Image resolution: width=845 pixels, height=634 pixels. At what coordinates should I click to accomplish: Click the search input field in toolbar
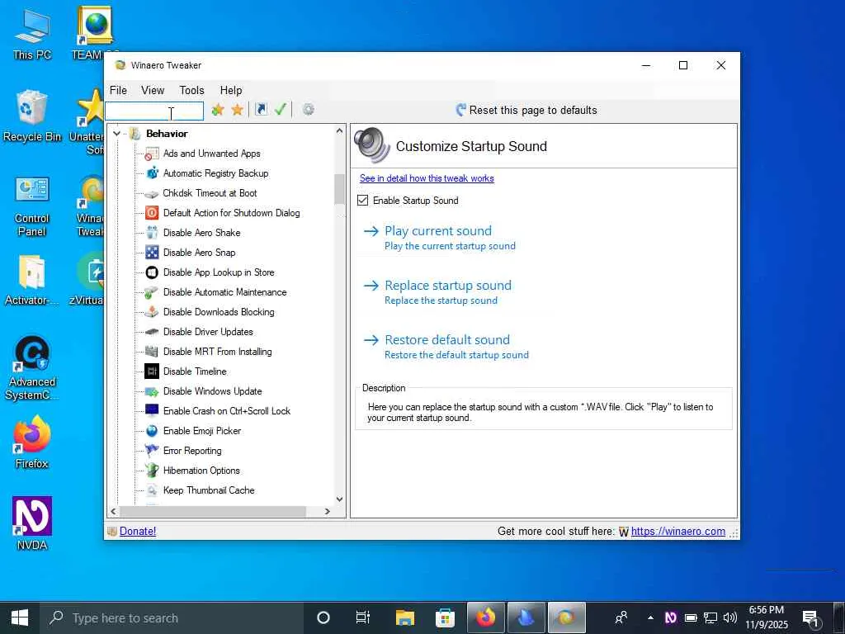154,111
